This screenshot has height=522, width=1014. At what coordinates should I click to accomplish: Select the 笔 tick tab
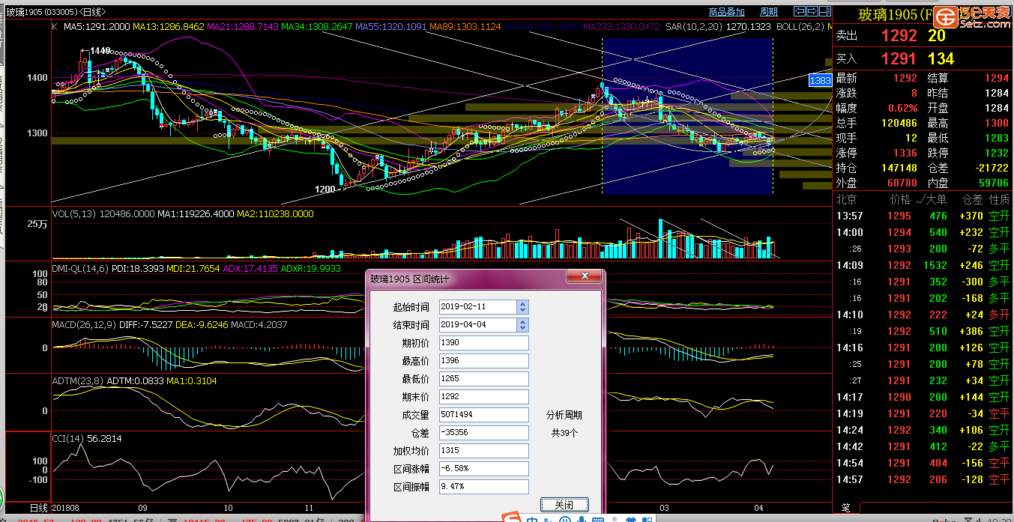click(846, 508)
